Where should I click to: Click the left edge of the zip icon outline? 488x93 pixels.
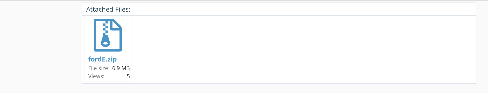(x=95, y=35)
